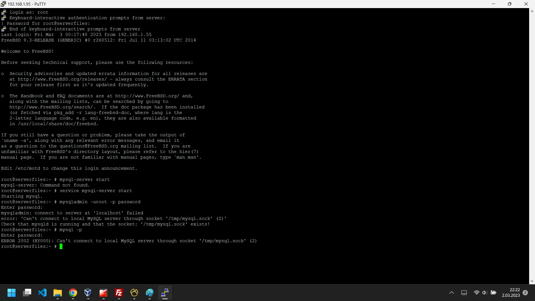535x301 pixels.
Task: Click the 'ERROR 2002 (HY000)' error line
Action: click(129, 241)
